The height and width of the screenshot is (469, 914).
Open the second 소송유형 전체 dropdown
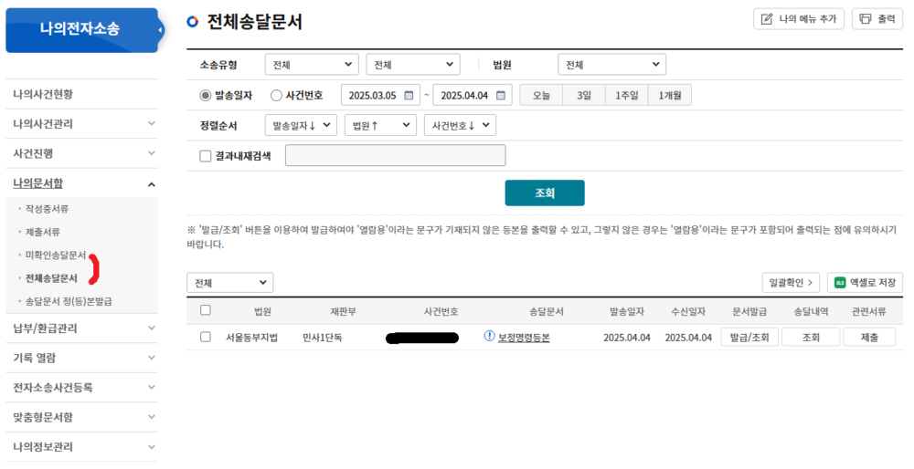coord(413,65)
